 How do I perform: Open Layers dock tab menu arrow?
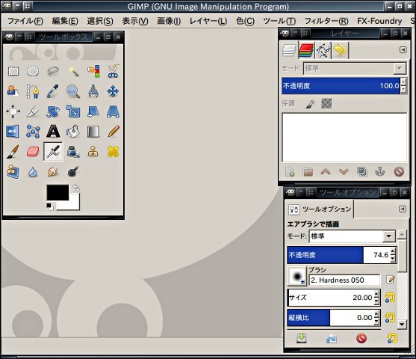click(403, 49)
